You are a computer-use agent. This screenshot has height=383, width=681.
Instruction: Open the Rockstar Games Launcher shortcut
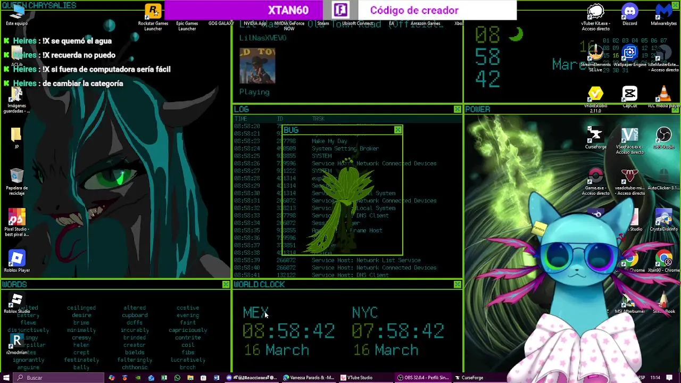click(153, 17)
